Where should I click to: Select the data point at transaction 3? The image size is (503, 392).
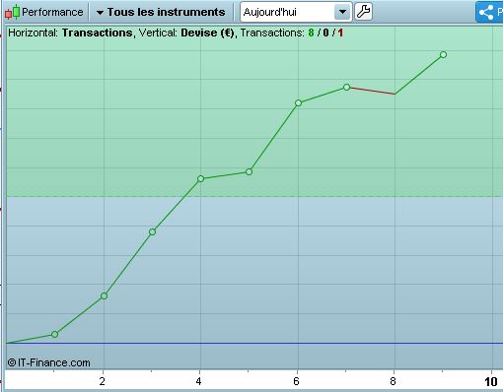152,232
